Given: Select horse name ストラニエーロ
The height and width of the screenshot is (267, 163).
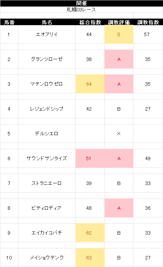Looking at the screenshot, I should coord(47,183).
